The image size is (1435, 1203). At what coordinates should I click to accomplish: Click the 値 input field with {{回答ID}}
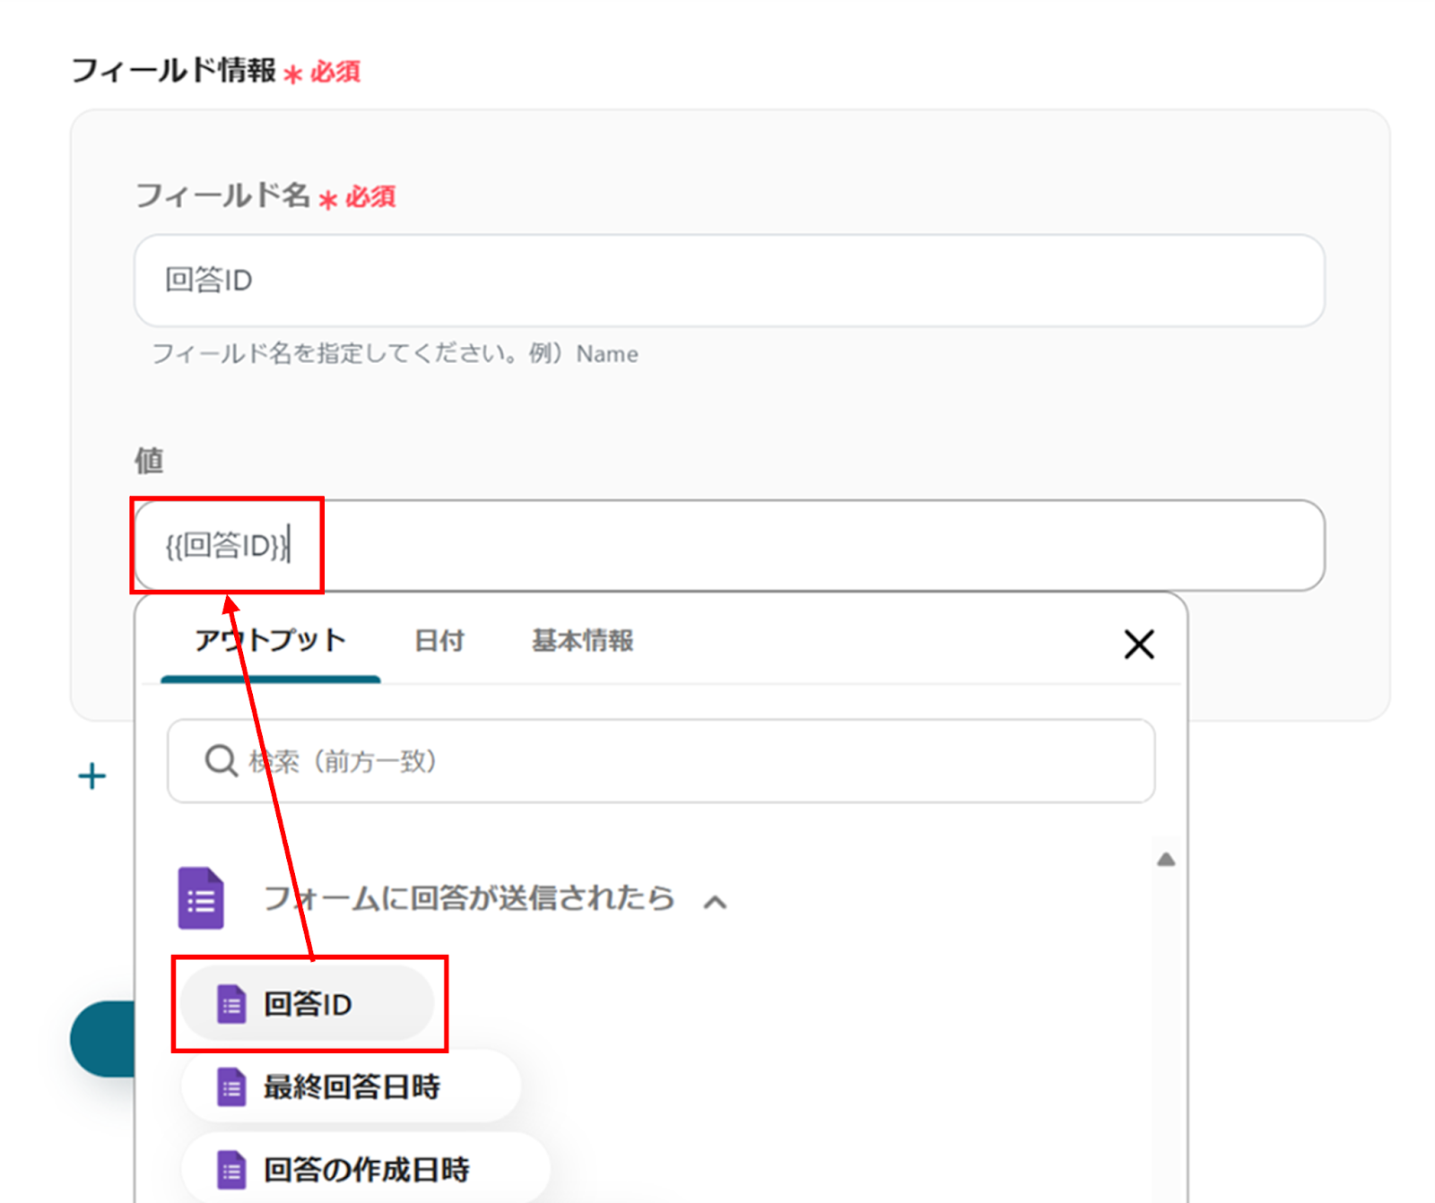coord(729,545)
